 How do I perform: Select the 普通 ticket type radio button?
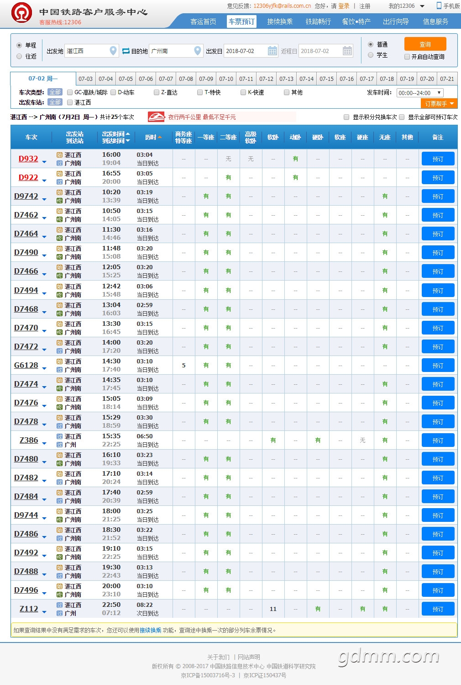[x=371, y=44]
